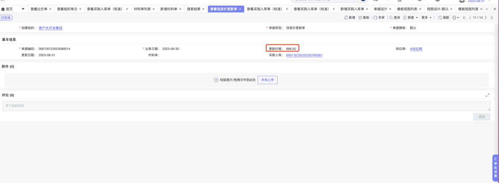Click the 刷新 (Refresh) icon
Image resolution: width=499 pixels, height=183 pixels.
click(x=440, y=18)
